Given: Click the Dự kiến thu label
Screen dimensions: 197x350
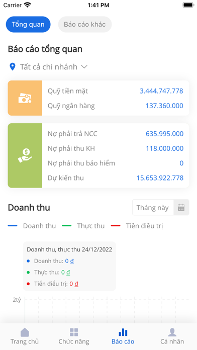Looking at the screenshot, I should (x=66, y=178).
